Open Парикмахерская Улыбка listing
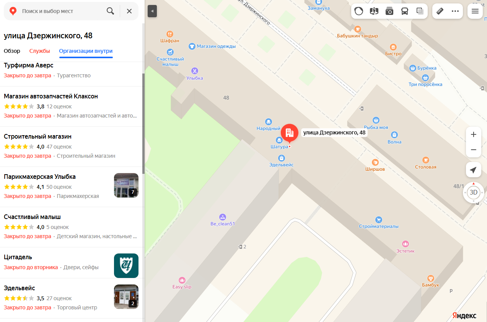The width and height of the screenshot is (487, 322). (x=71, y=186)
